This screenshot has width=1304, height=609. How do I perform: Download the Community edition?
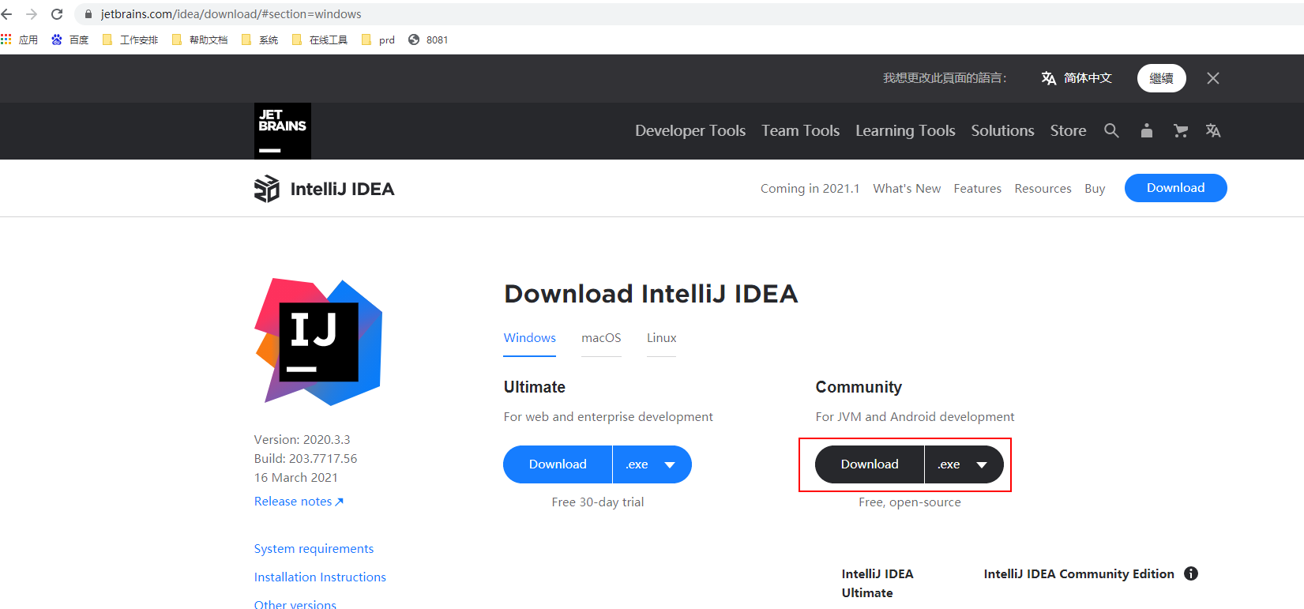tap(870, 464)
